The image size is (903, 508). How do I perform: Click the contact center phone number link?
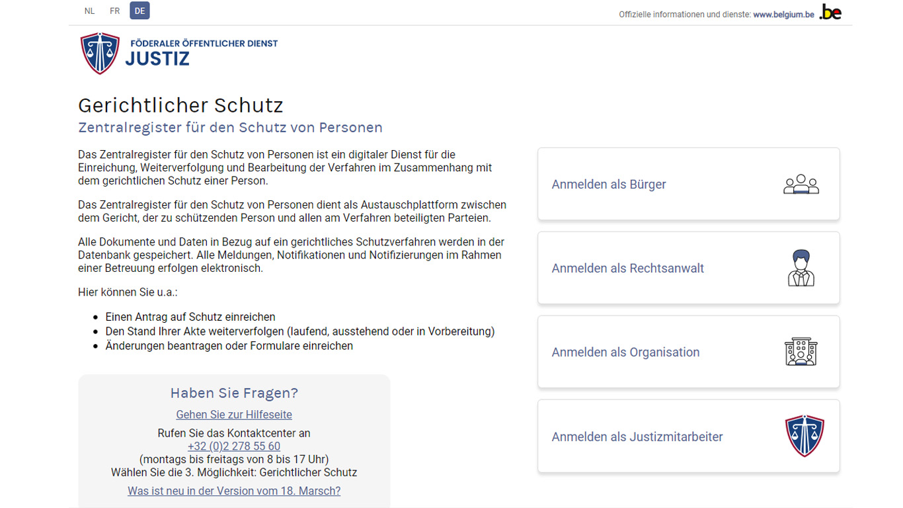click(234, 446)
